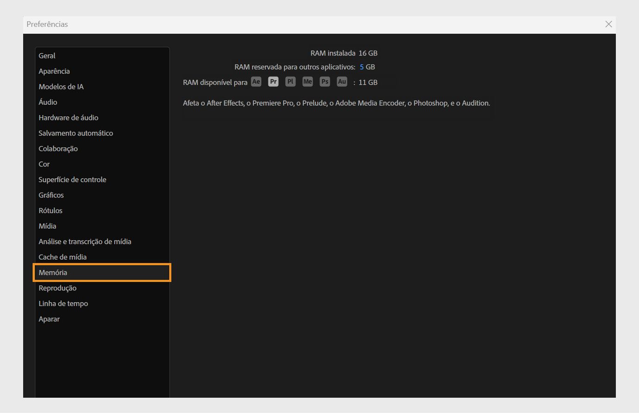Go to Salvamento automático preferences
This screenshot has width=639, height=413.
75,133
